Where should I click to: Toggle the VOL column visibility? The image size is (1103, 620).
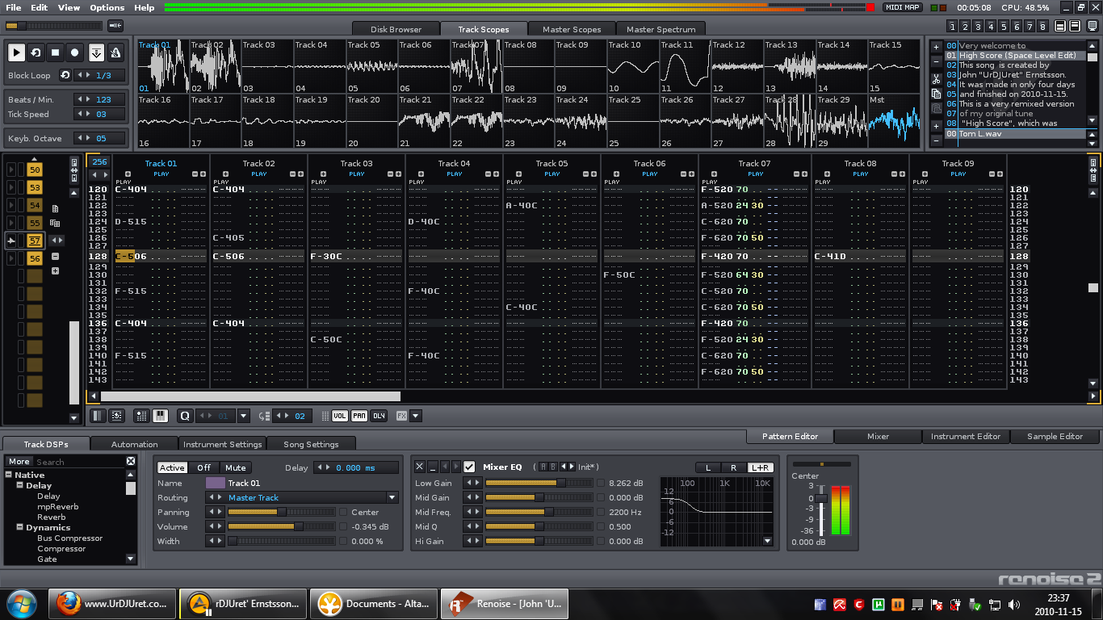coord(340,416)
